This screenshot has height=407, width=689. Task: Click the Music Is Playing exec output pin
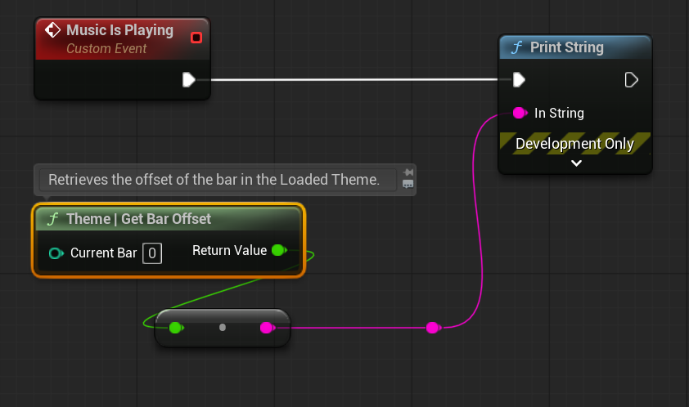(x=189, y=79)
